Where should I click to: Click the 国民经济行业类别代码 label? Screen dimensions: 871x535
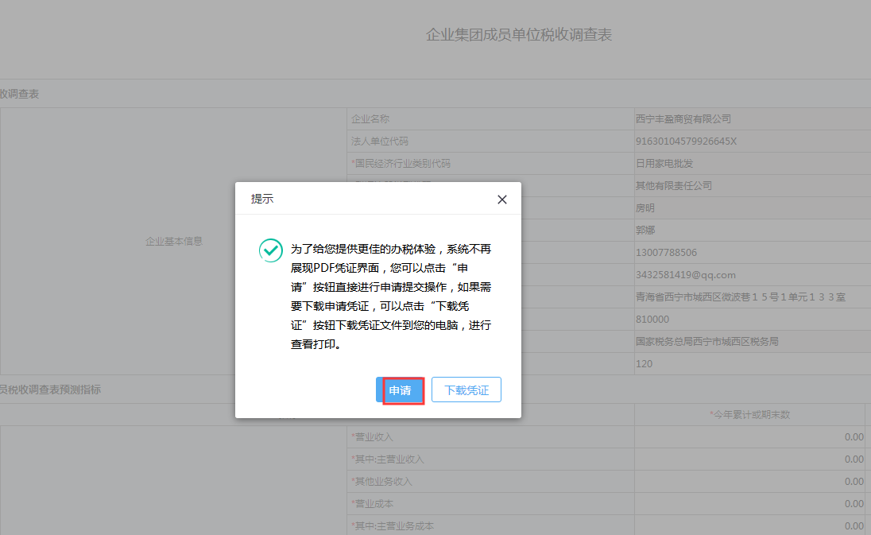[x=401, y=163]
